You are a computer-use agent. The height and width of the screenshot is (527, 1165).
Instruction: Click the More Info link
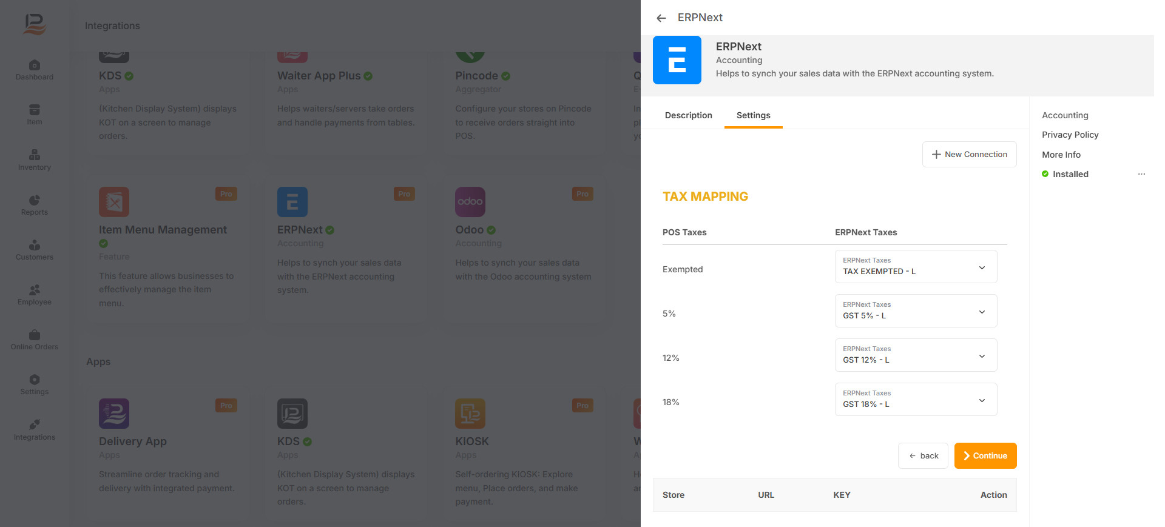pos(1061,155)
